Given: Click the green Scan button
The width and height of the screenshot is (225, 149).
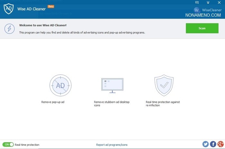Looking at the screenshot, I should pos(202,28).
